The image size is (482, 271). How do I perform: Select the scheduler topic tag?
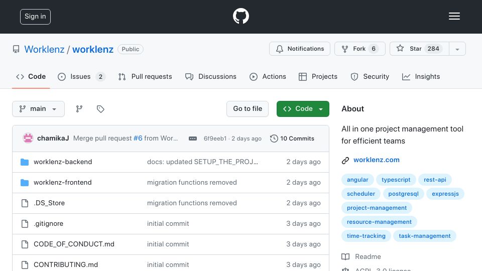pos(361,194)
